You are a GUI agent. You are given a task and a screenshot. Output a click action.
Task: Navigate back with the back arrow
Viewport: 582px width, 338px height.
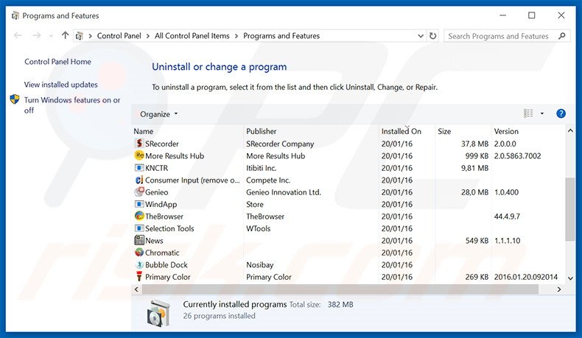click(x=18, y=35)
